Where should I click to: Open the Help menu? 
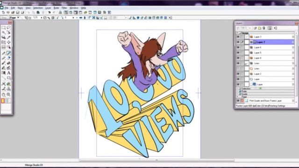coord(83,8)
